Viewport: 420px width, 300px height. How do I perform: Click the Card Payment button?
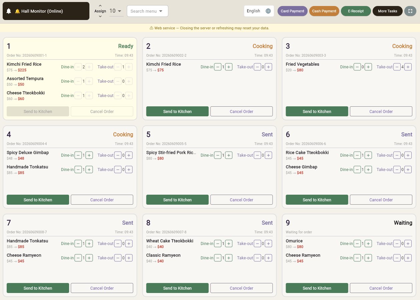[x=292, y=11]
